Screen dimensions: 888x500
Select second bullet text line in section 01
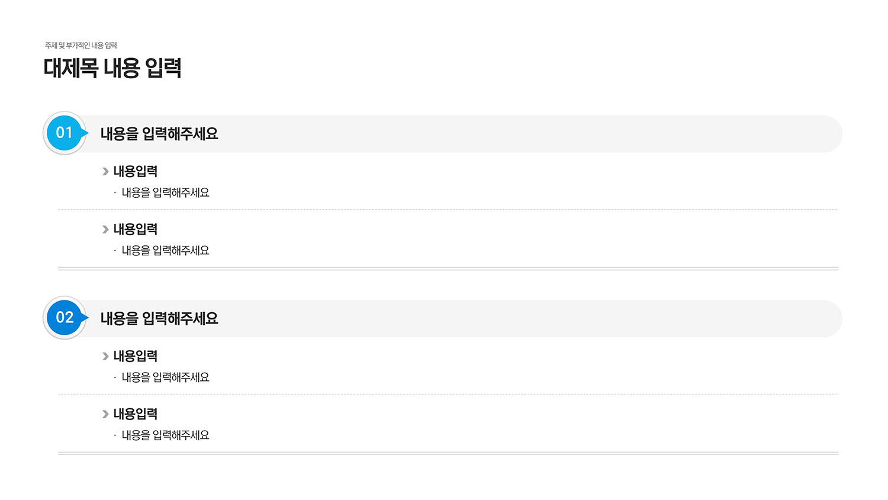tap(165, 251)
